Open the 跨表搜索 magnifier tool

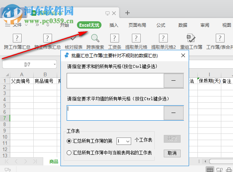click(x=95, y=38)
